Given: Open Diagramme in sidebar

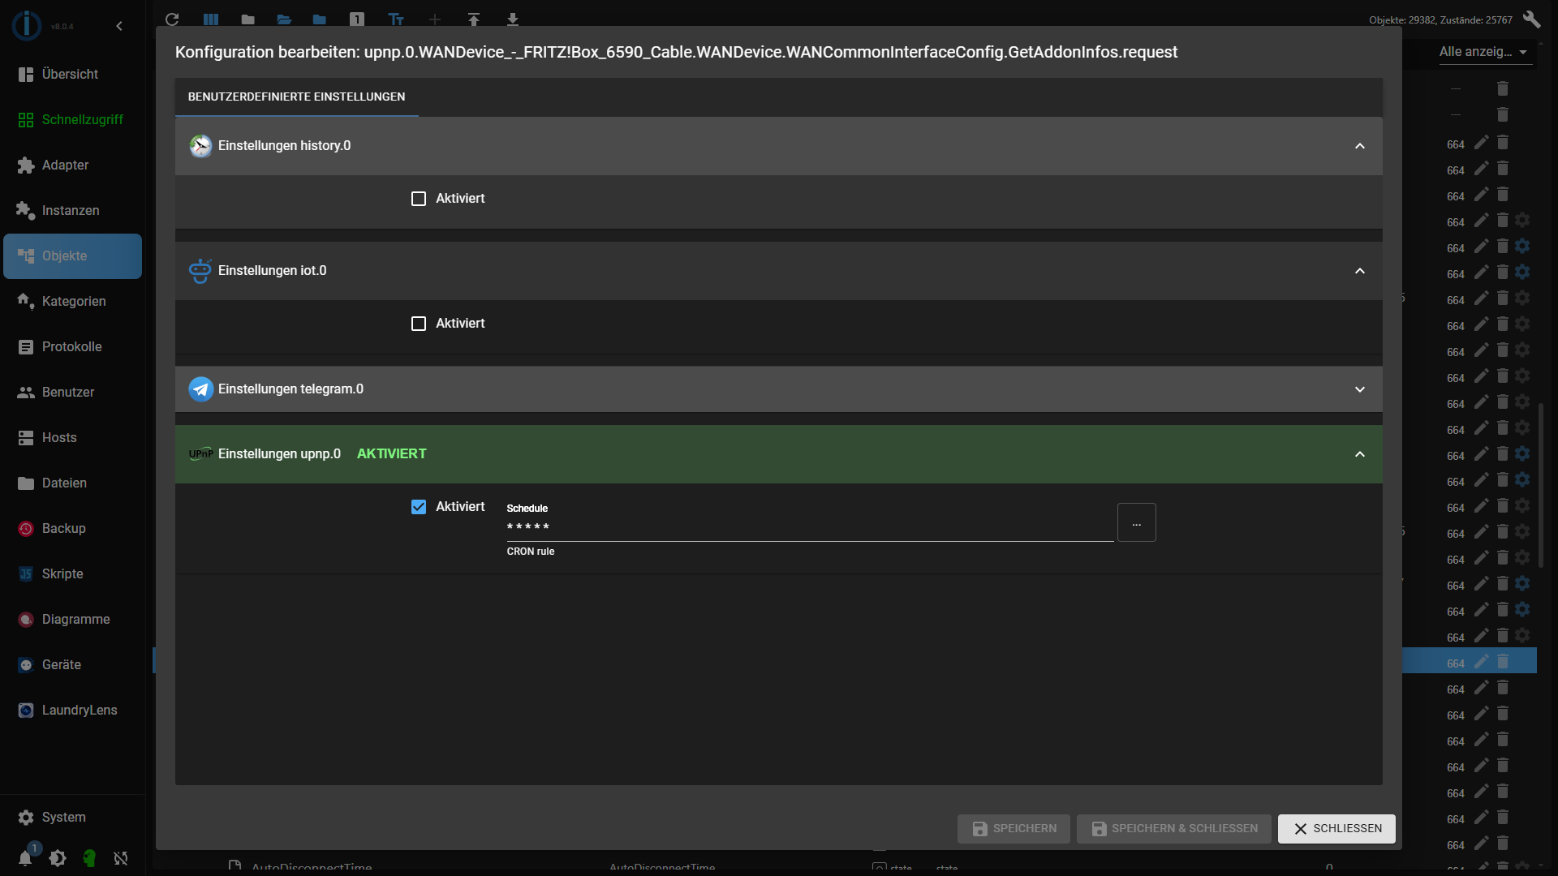Looking at the screenshot, I should pyautogui.click(x=72, y=619).
